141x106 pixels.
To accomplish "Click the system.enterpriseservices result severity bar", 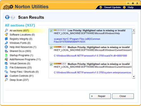I will [60, 64].
